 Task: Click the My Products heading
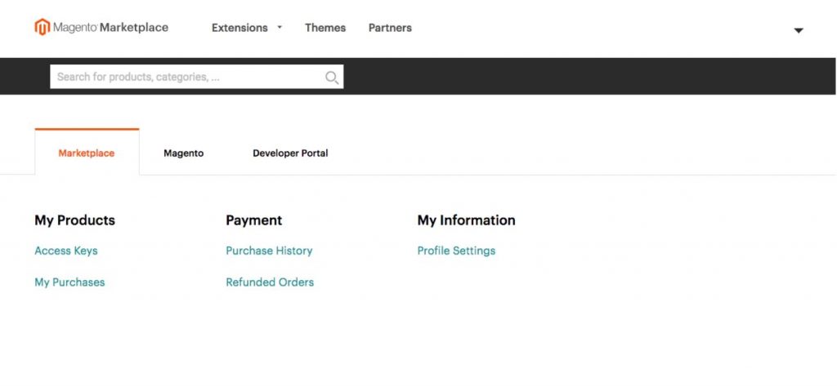point(74,220)
